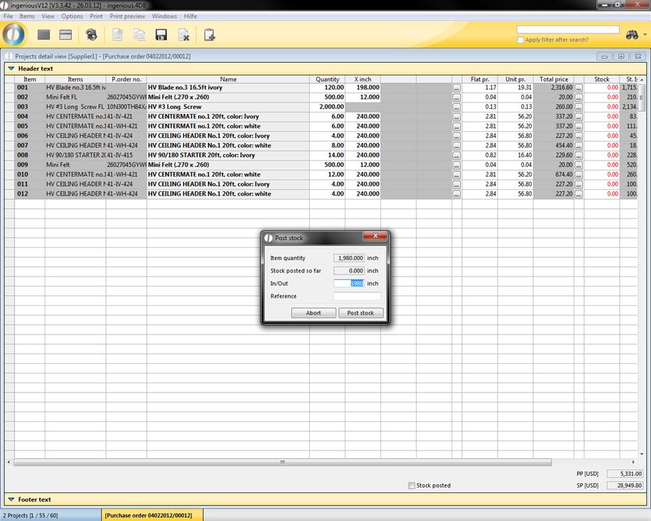Image resolution: width=651 pixels, height=521 pixels.
Task: Click the Post stock button
Action: point(361,313)
